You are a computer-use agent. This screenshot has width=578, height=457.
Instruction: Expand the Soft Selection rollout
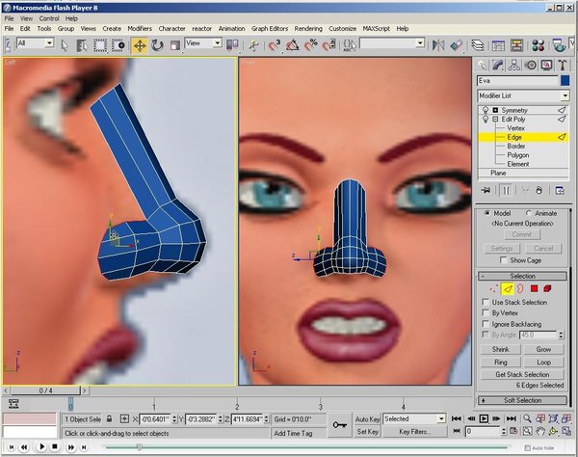point(520,400)
